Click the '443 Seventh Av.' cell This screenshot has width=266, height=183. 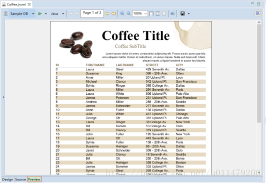157,138
